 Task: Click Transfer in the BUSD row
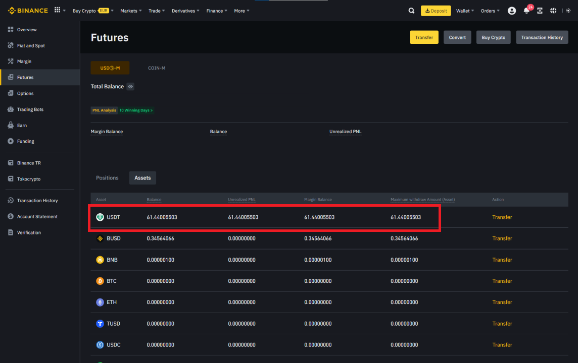(x=502, y=238)
